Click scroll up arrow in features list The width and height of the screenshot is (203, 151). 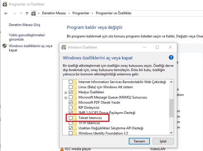(x=171, y=82)
